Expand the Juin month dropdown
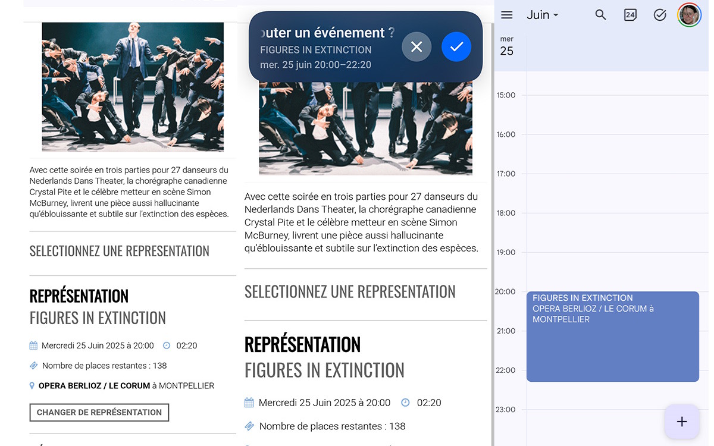Screen dimensions: 714x446 click(542, 15)
